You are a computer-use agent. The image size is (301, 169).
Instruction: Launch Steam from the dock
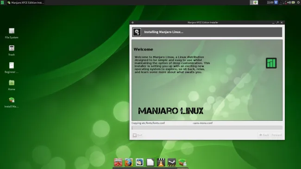pos(172,162)
